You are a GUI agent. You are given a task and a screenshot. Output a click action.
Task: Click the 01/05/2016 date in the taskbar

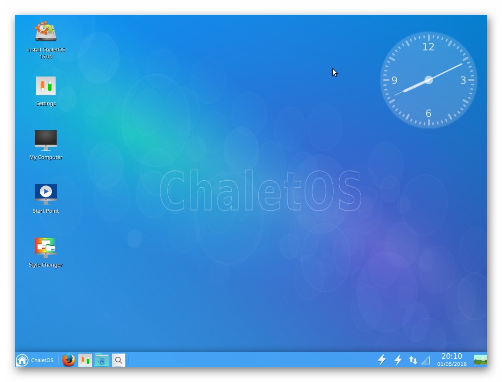coord(452,364)
